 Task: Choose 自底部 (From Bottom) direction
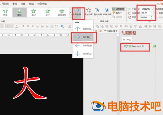(83, 29)
